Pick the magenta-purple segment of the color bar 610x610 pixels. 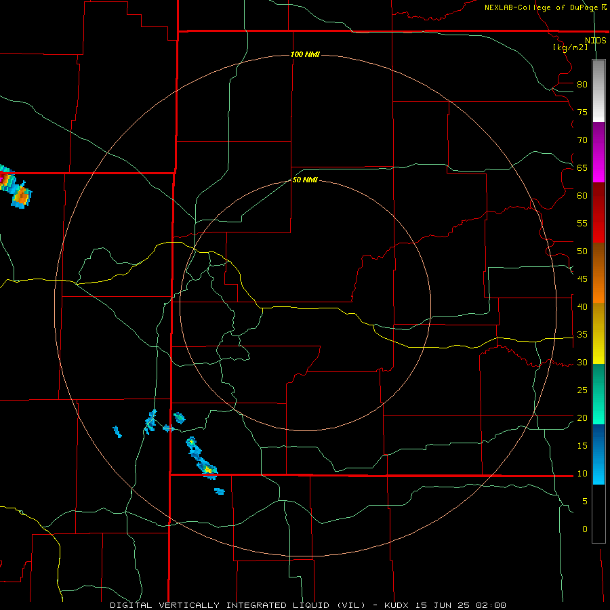[x=598, y=152]
